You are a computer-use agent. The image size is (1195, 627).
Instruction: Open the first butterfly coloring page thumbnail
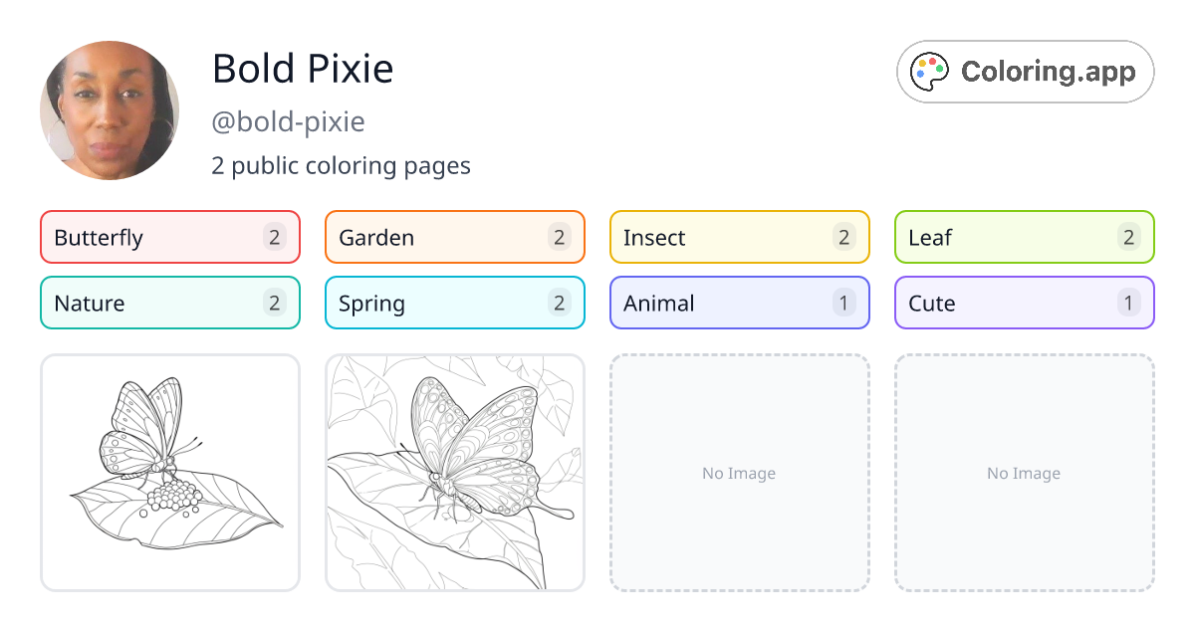pos(169,473)
